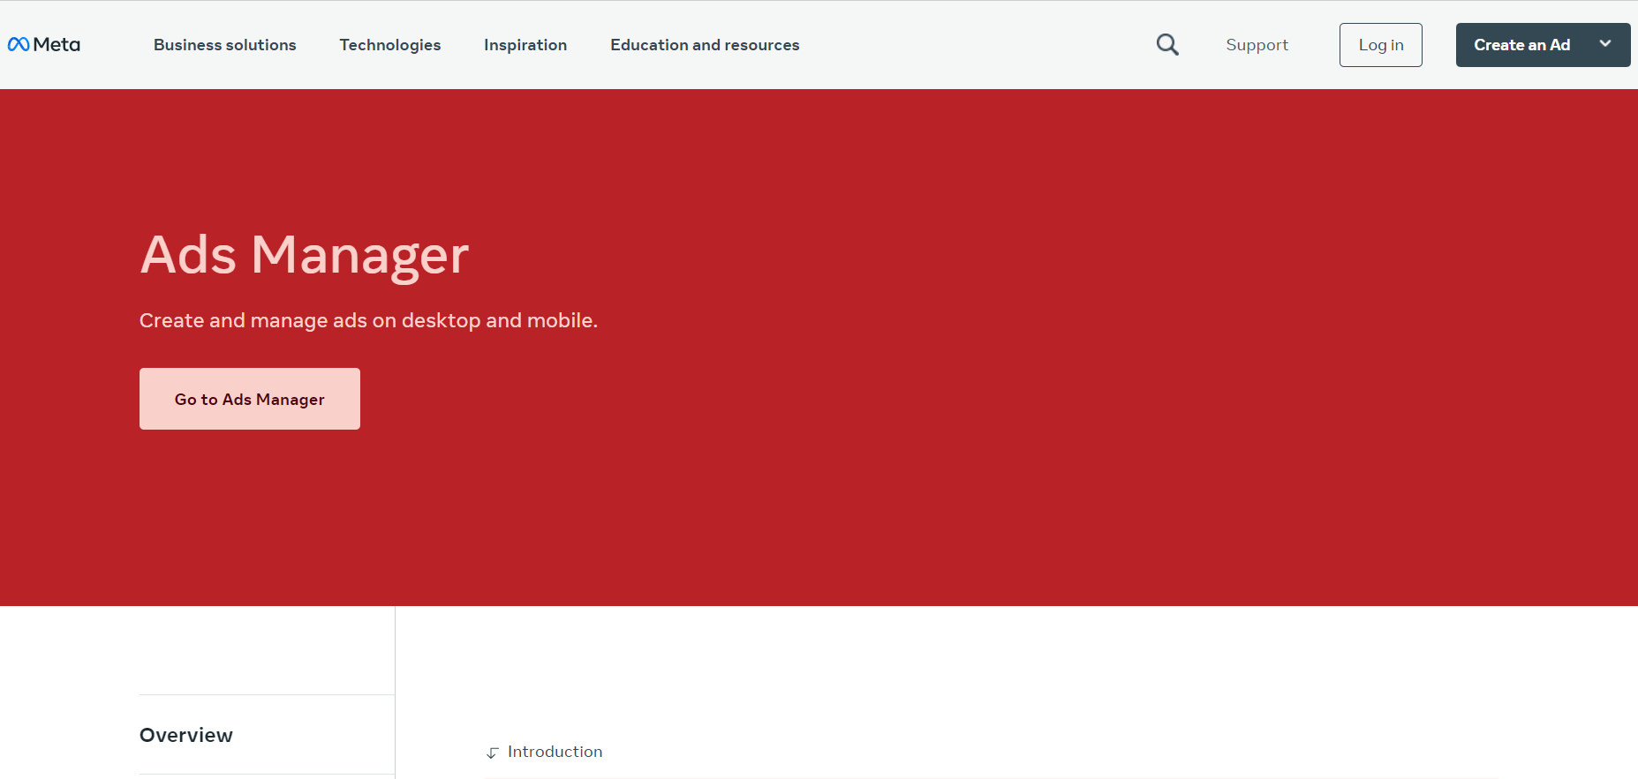The height and width of the screenshot is (779, 1638).
Task: Open the Inspiration menu
Action: [525, 45]
